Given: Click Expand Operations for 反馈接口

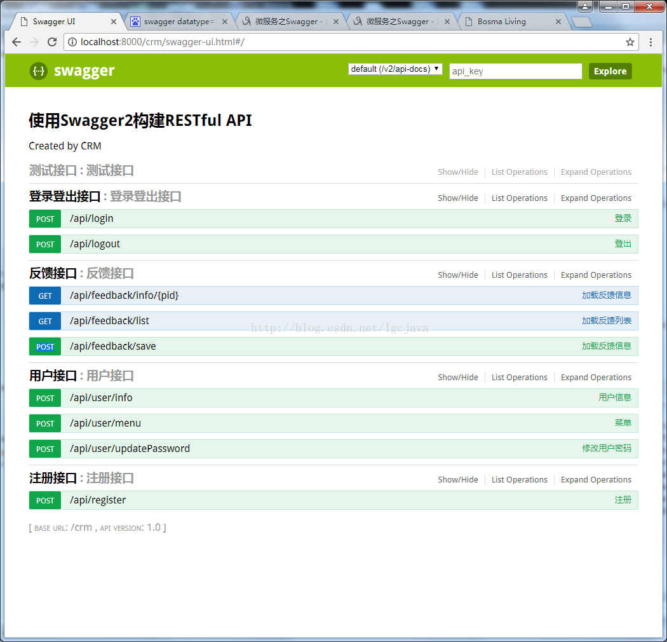Looking at the screenshot, I should pyautogui.click(x=596, y=275).
